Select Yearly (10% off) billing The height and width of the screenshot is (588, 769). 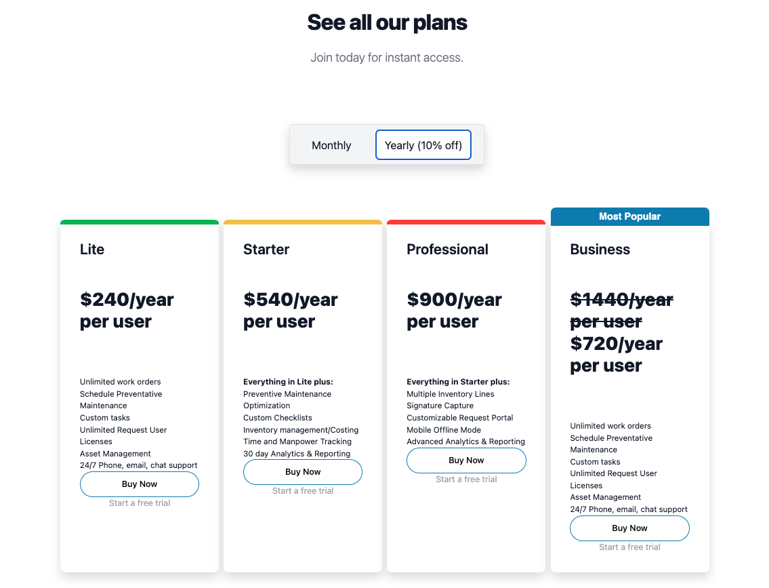(x=423, y=144)
